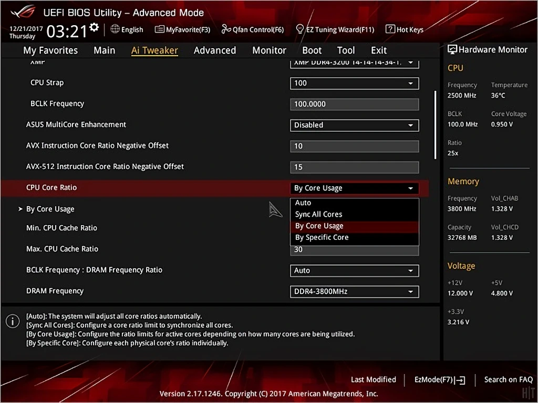Open the XMP profile dropdown
The height and width of the screenshot is (403, 538).
[355, 63]
